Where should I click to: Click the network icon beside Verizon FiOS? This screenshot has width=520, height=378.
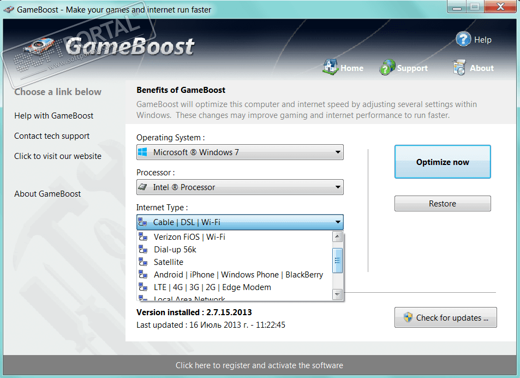[x=143, y=237]
